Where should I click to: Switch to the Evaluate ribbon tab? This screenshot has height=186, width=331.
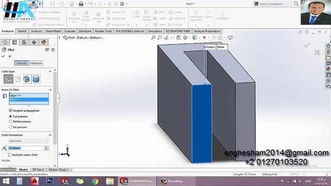pos(70,31)
